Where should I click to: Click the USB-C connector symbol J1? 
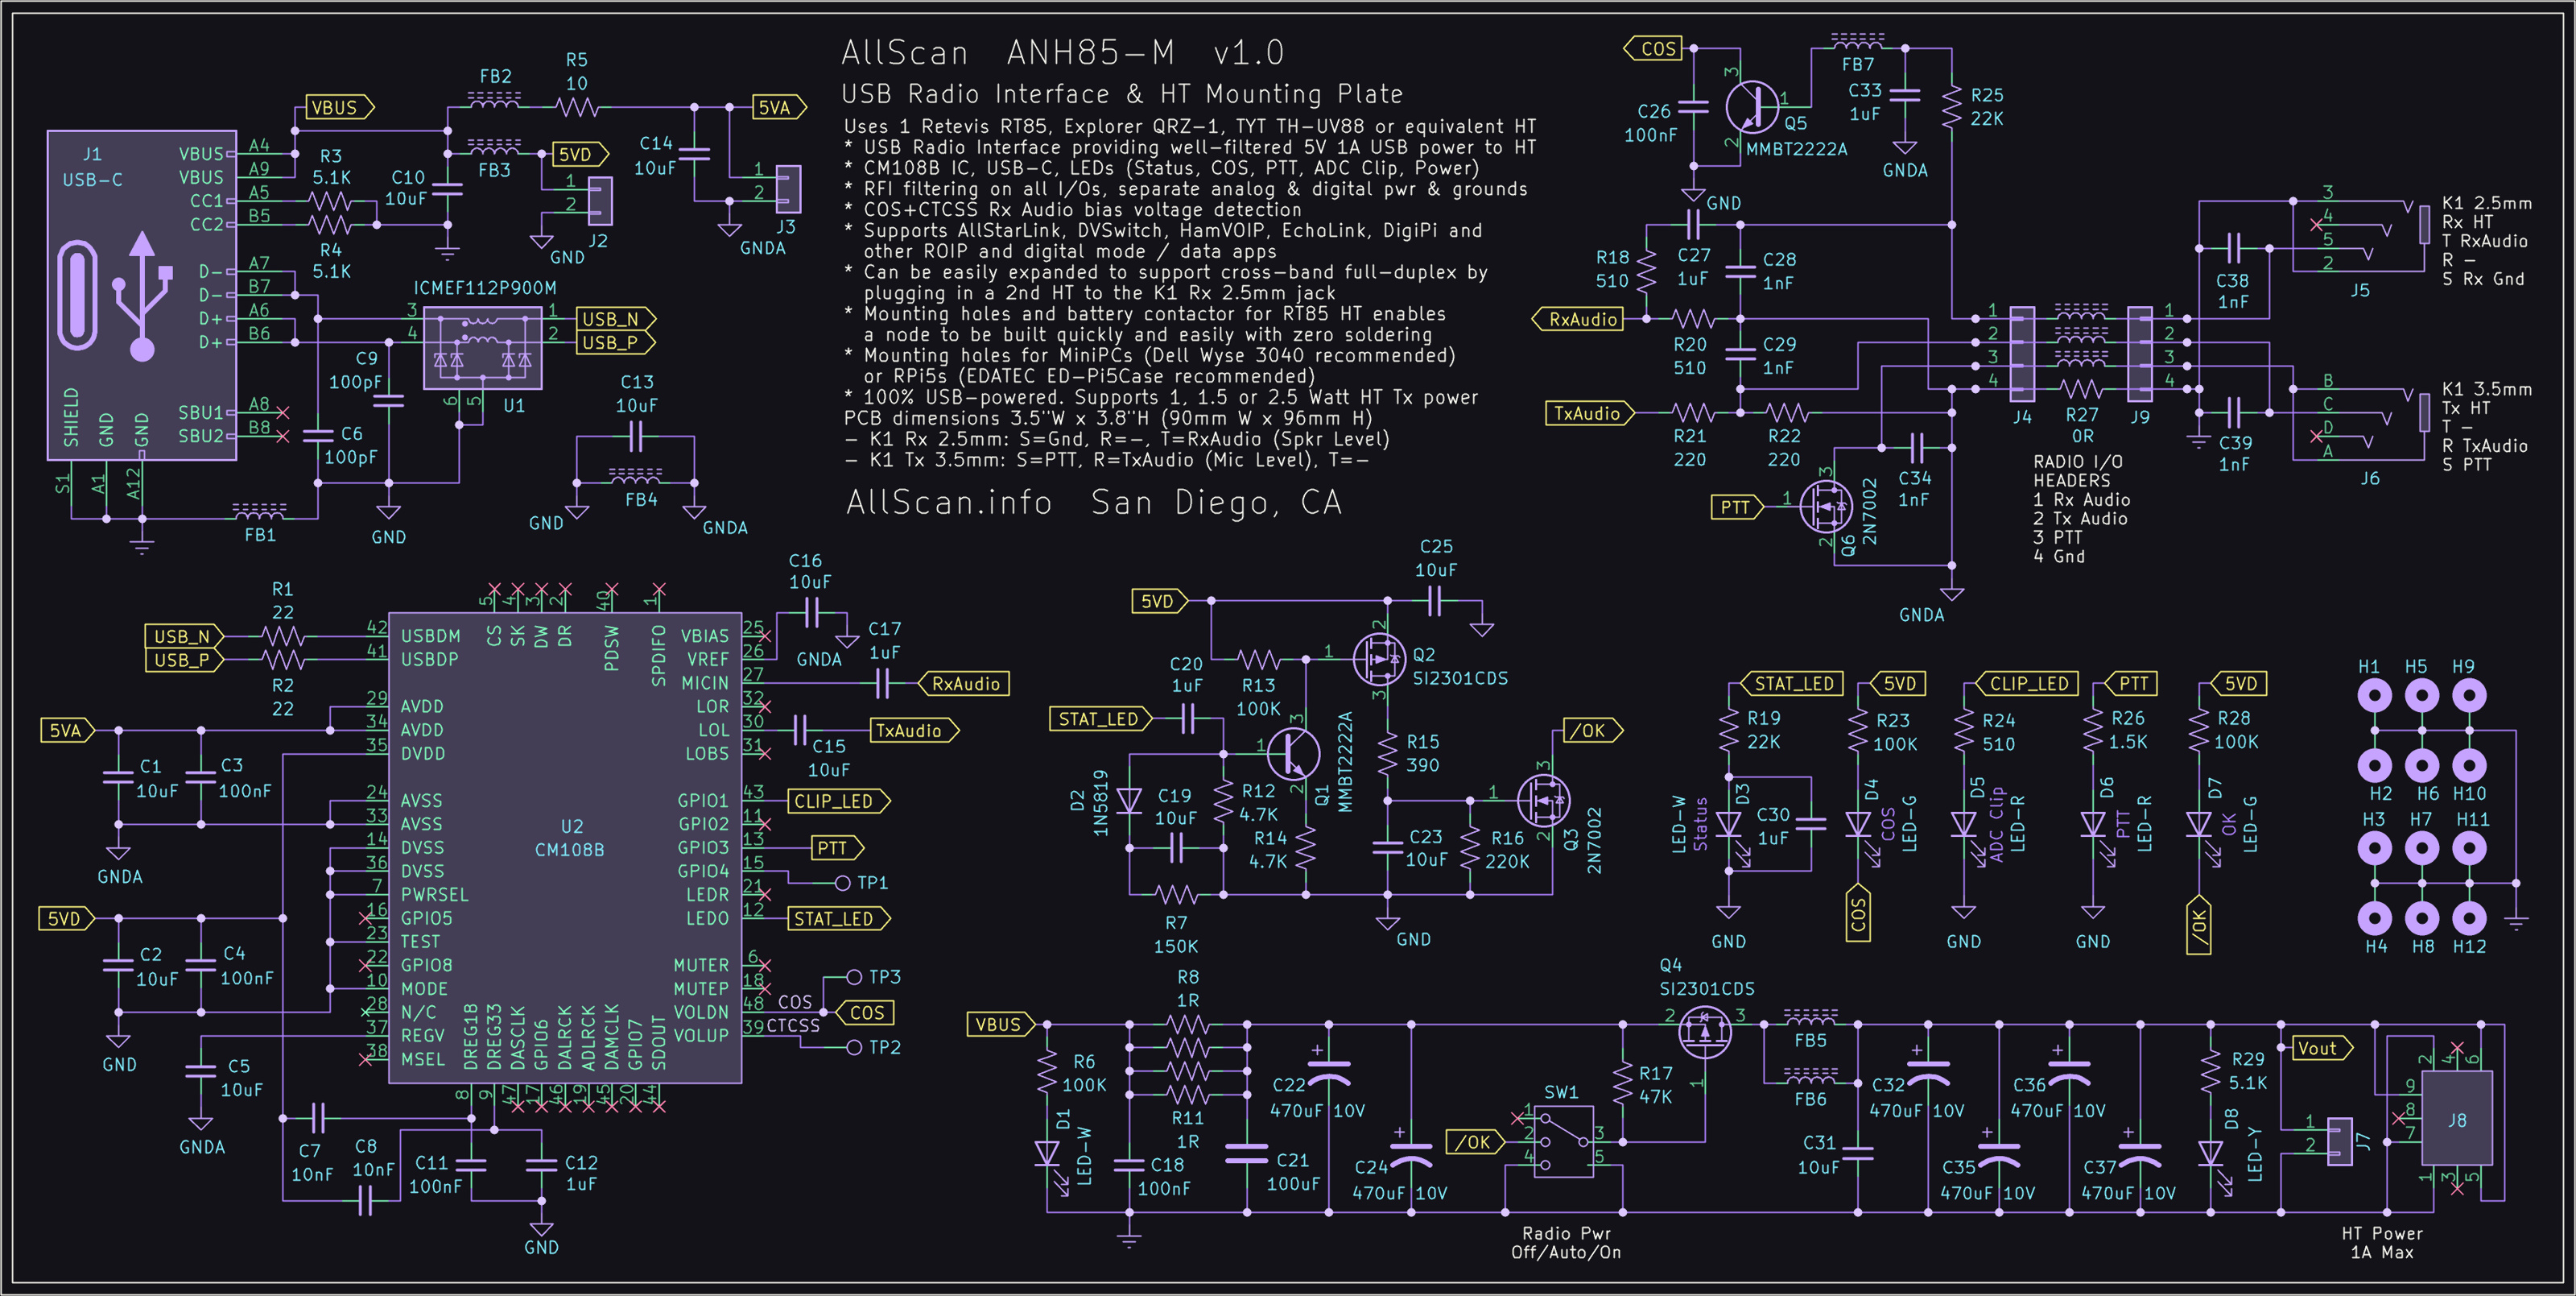tap(141, 296)
